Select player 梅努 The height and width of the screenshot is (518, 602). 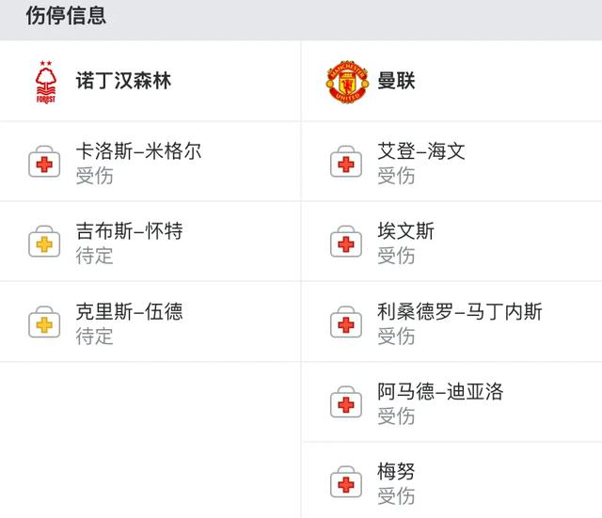point(396,472)
